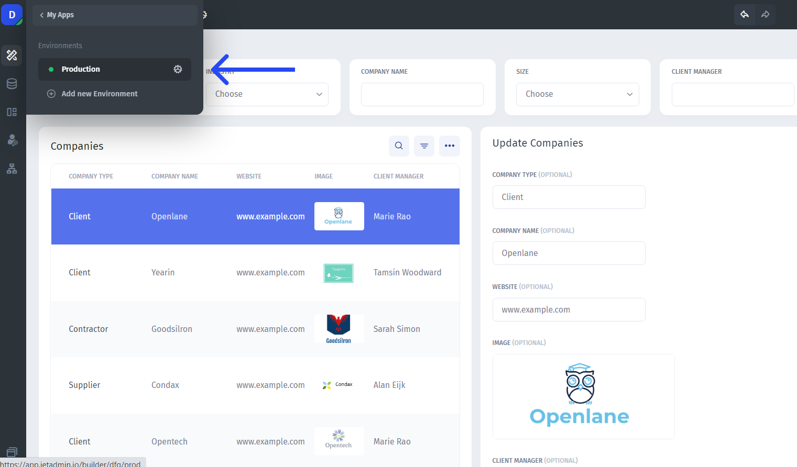Select the Production environment
The height and width of the screenshot is (467, 797).
[x=81, y=69]
